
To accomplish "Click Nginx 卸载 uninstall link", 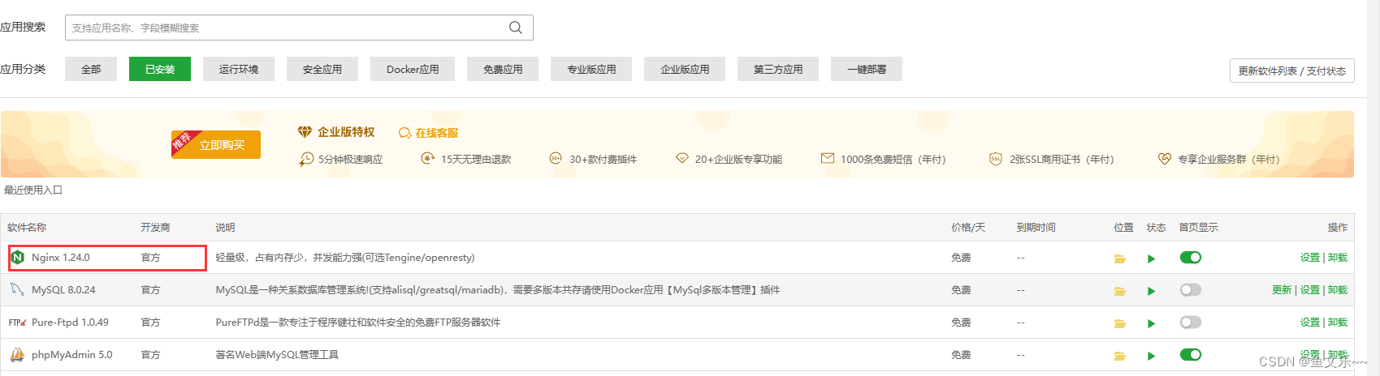I will 1338,258.
